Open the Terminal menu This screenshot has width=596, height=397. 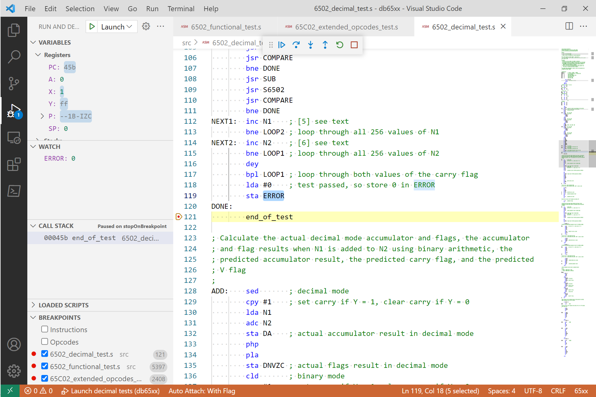[x=181, y=8]
